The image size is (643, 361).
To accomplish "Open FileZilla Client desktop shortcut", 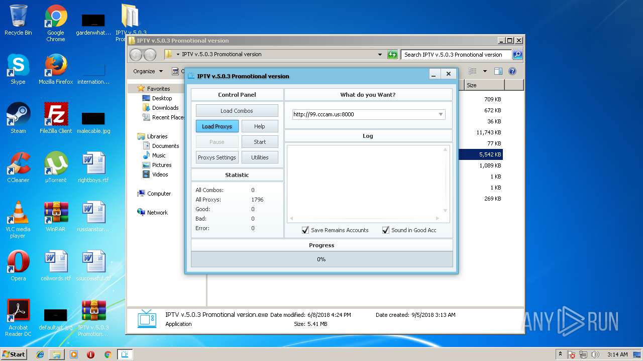I will [56, 118].
